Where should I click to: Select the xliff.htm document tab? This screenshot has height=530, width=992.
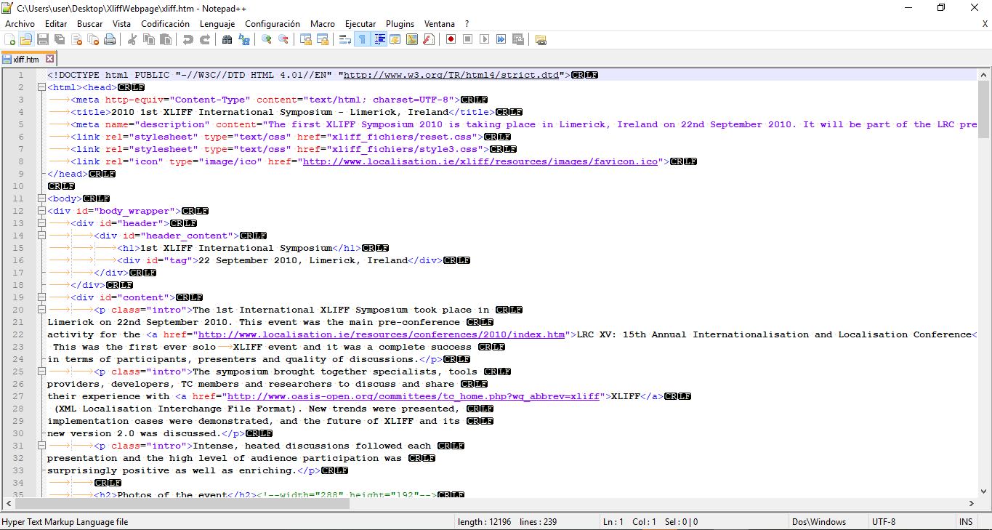[27, 58]
